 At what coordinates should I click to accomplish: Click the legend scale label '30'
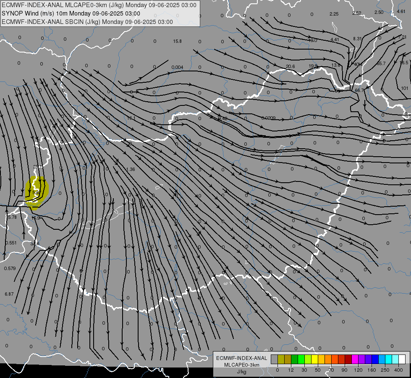pos(304,370)
